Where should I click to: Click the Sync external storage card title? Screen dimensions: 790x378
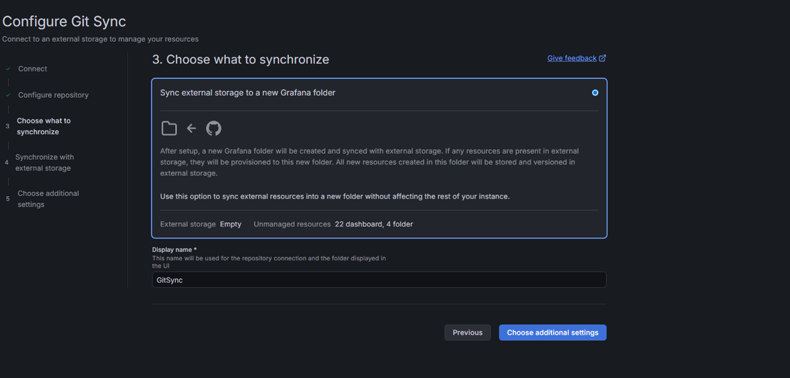(x=247, y=93)
